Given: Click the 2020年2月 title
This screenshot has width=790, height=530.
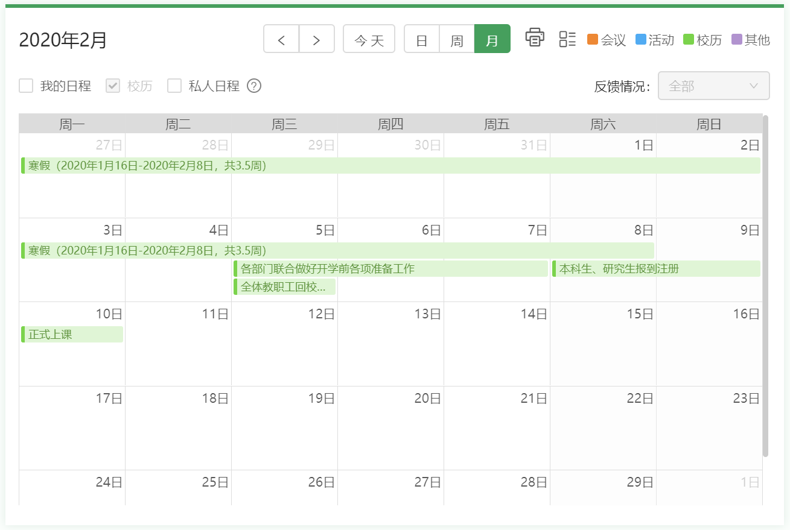Looking at the screenshot, I should tap(63, 40).
